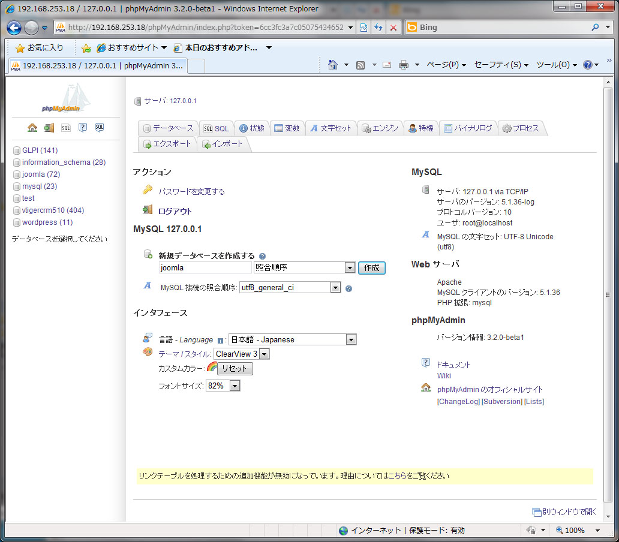Click the RSS feeds icon in the command bar
Viewport: 619px width, 542px height.
[x=360, y=65]
